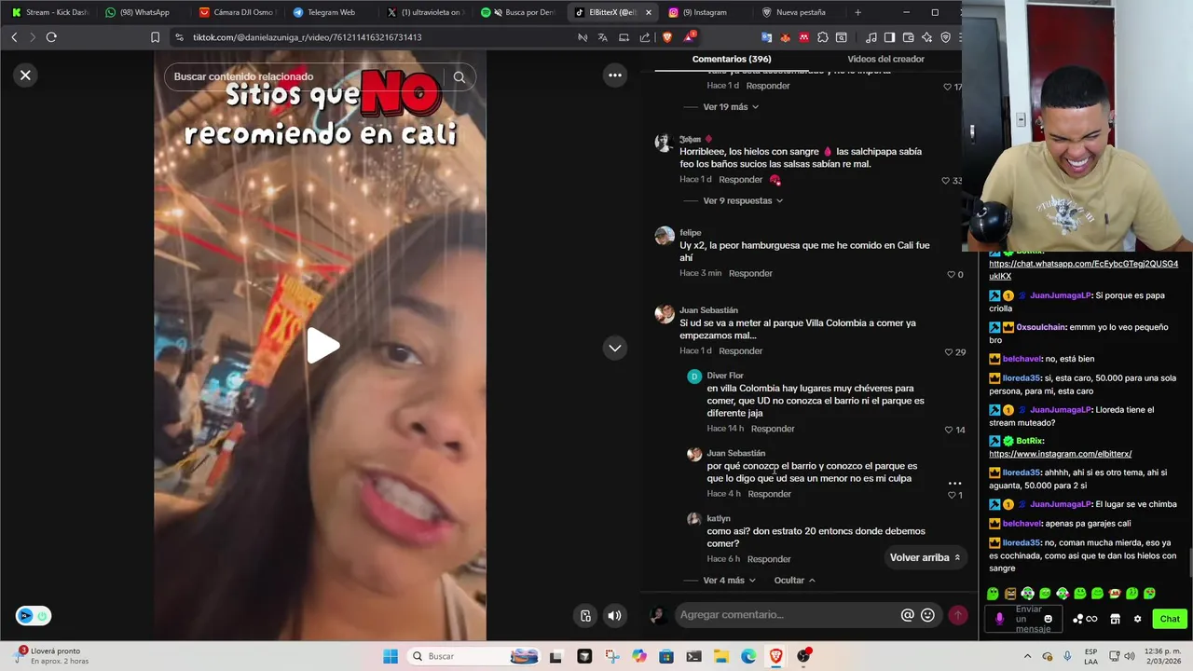
Task: Expand Ver 4 más replies
Action: pyautogui.click(x=730, y=581)
